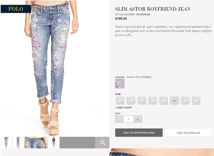Select available size 30
Screen dimensions: 214x156
174,101
